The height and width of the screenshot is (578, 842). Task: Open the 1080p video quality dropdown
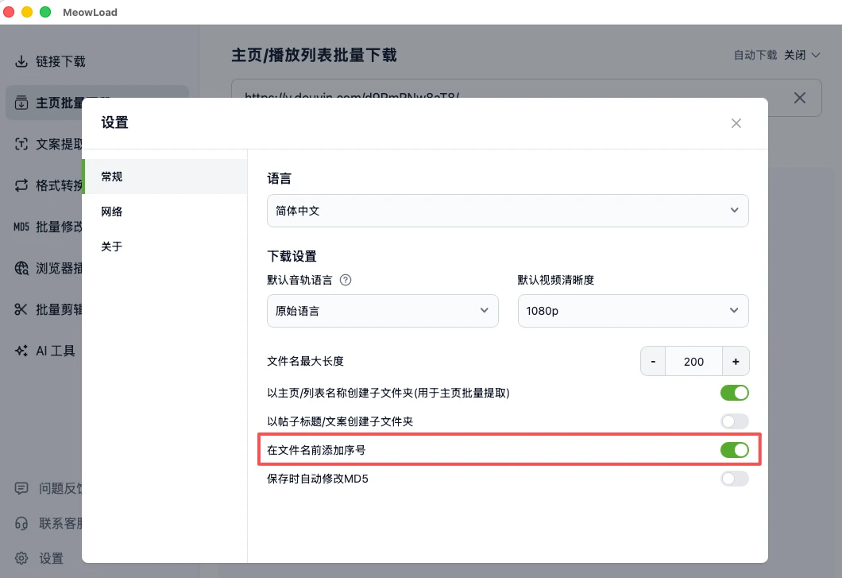632,311
